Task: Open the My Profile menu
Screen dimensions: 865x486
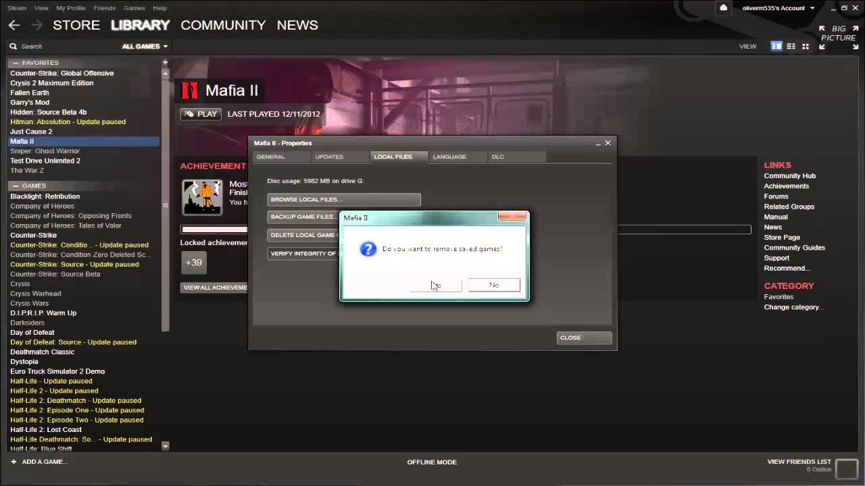Action: [71, 8]
